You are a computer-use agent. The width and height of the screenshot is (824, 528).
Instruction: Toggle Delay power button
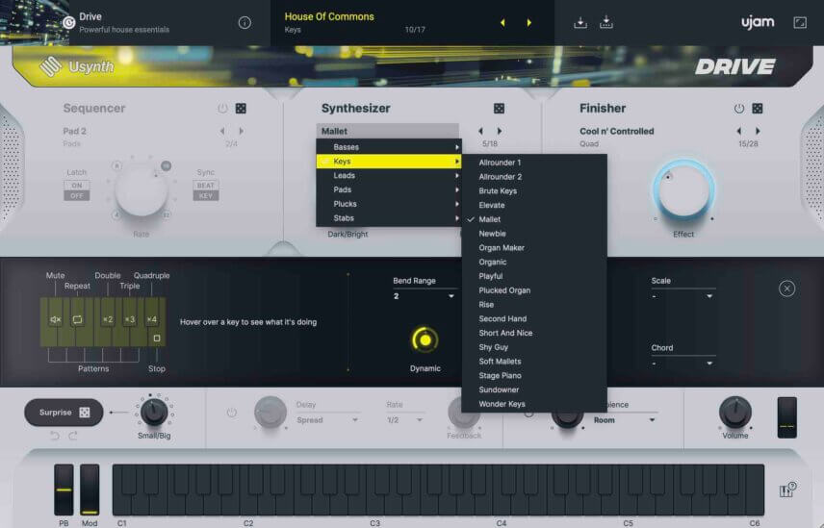pyautogui.click(x=231, y=413)
